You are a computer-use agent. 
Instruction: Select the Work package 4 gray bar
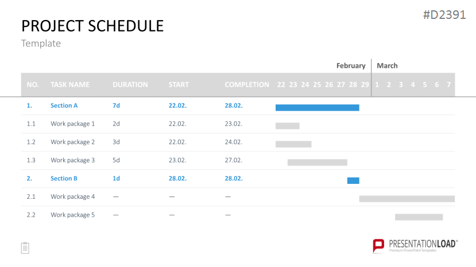(x=407, y=199)
